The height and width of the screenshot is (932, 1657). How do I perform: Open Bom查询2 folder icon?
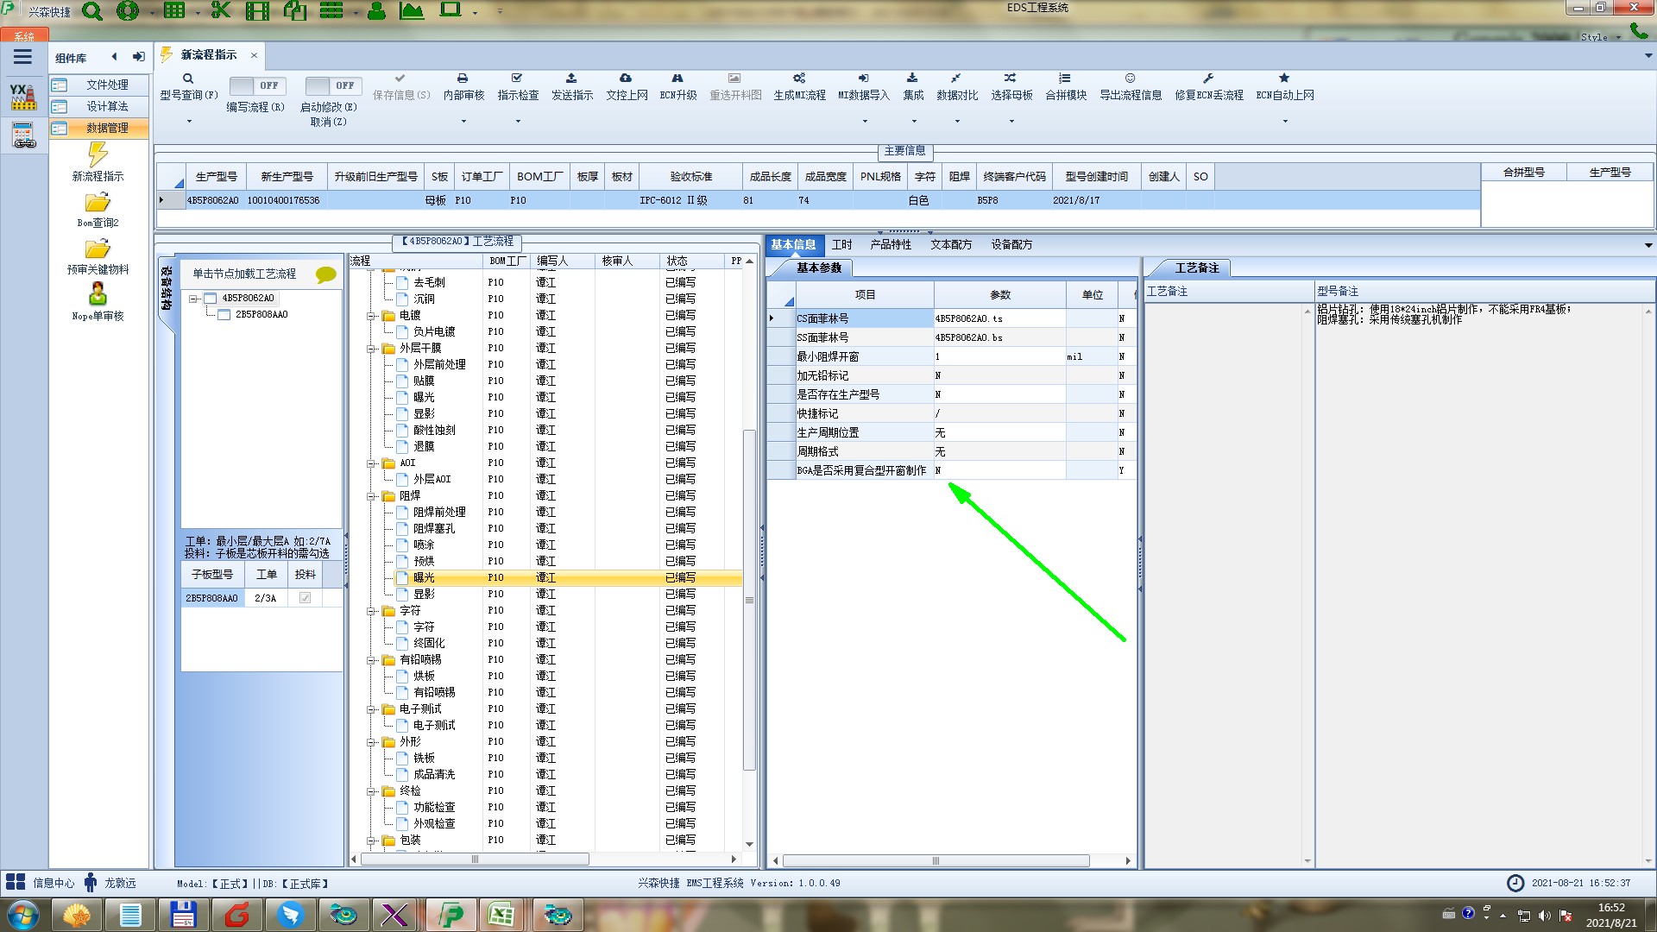coord(98,203)
